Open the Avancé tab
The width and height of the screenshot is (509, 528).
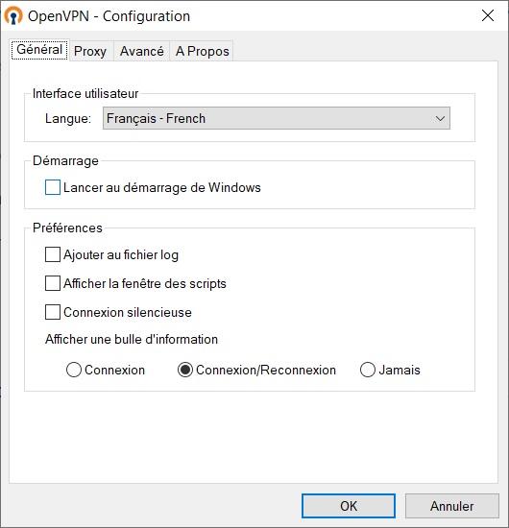tap(142, 51)
